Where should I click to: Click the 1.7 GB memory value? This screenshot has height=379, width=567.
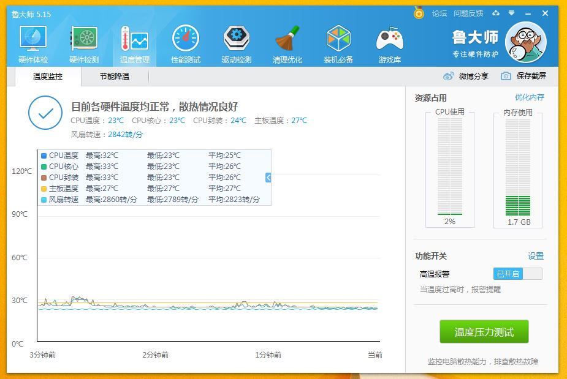[519, 222]
